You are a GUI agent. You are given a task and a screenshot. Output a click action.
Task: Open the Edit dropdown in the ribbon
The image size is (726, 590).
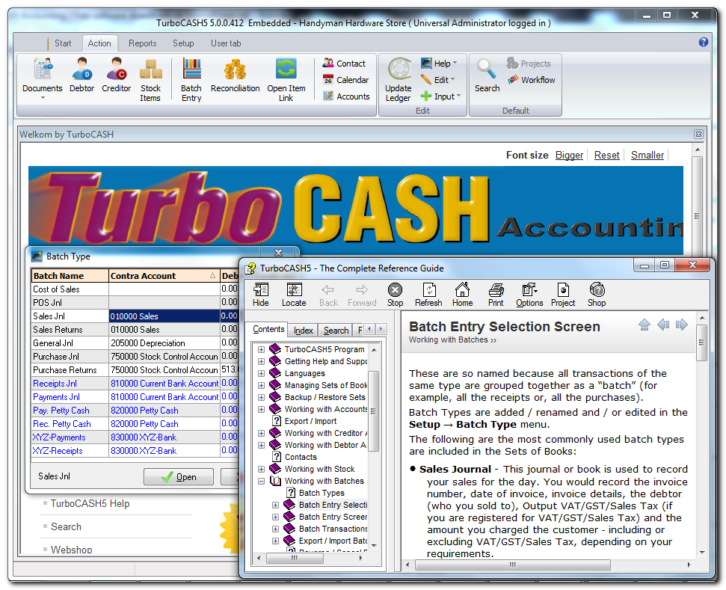click(438, 80)
